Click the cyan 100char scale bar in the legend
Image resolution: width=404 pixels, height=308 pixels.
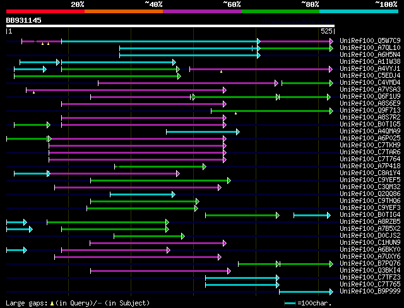290,303
